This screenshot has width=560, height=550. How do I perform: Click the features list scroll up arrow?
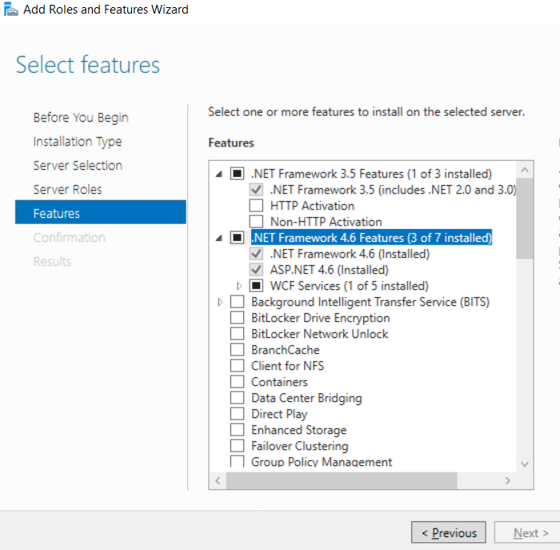(x=525, y=170)
